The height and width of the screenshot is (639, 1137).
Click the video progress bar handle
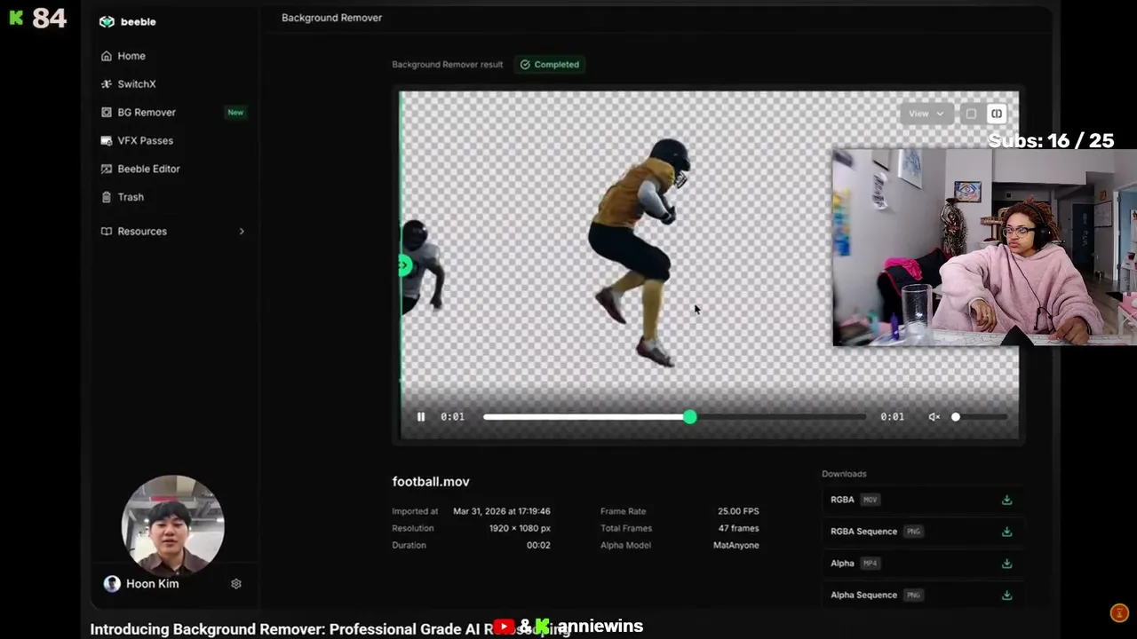point(690,416)
